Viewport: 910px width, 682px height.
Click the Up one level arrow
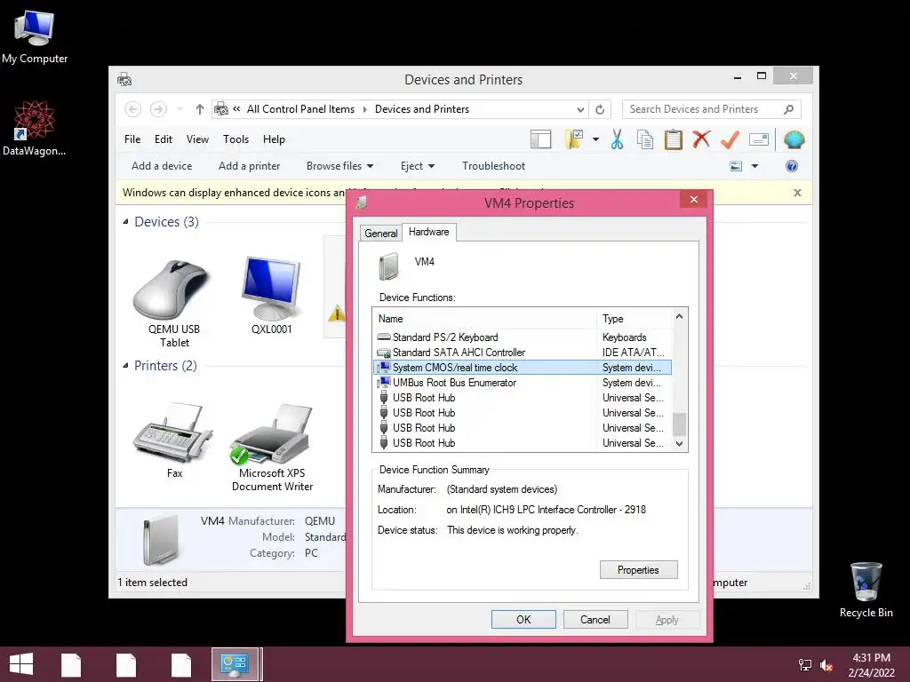pos(200,109)
